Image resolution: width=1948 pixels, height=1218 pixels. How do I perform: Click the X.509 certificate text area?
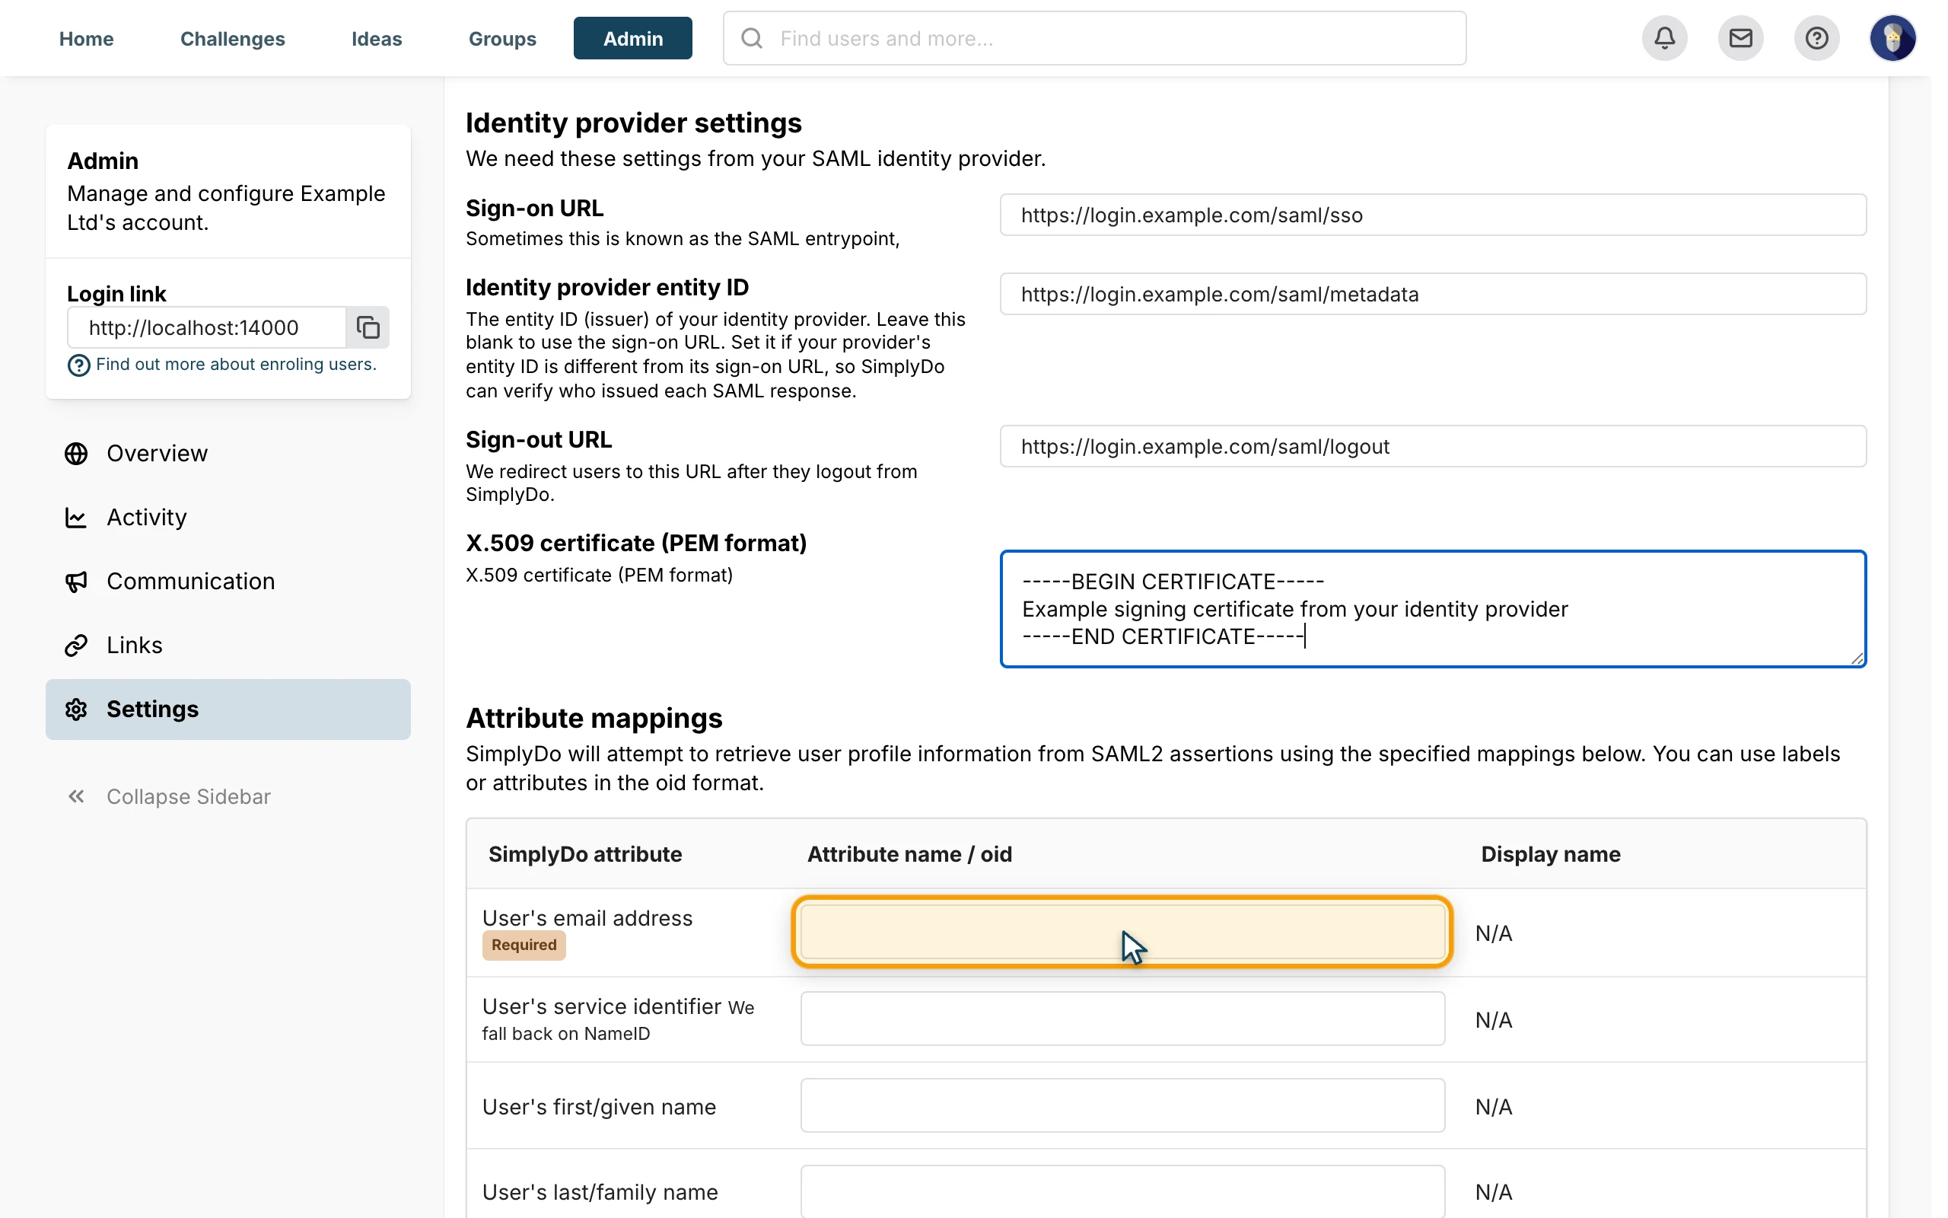[x=1433, y=609]
